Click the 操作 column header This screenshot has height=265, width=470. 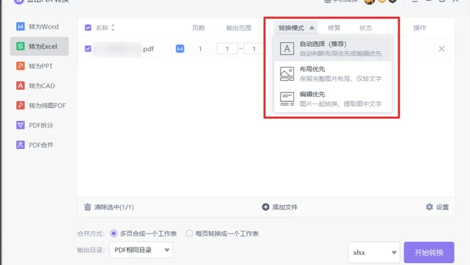[x=420, y=28]
